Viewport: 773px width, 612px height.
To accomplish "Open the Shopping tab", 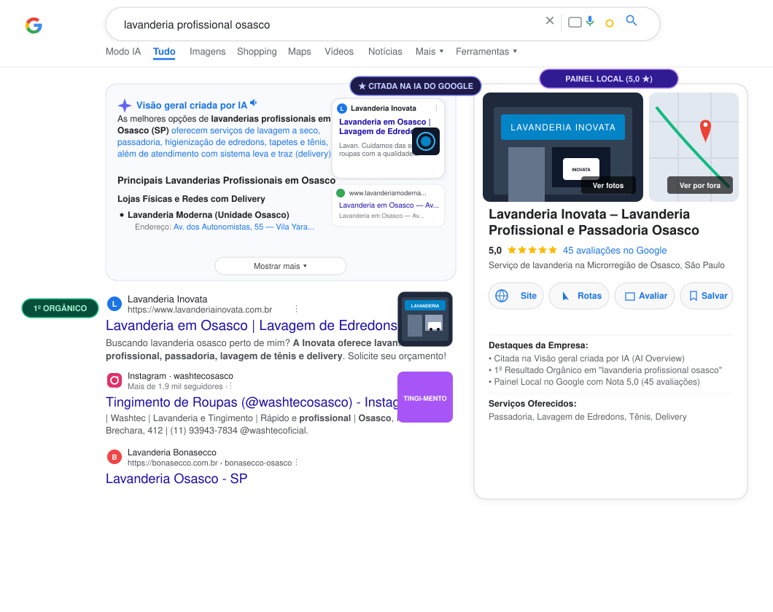I will (x=257, y=52).
